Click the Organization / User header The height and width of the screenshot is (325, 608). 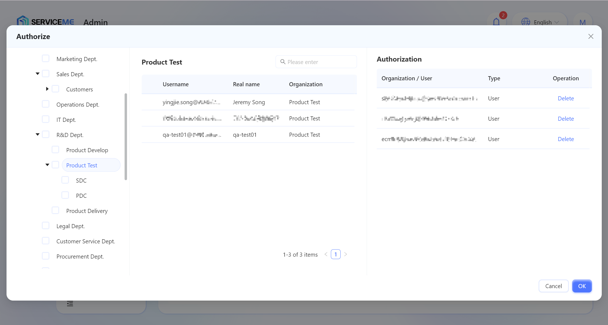(407, 78)
